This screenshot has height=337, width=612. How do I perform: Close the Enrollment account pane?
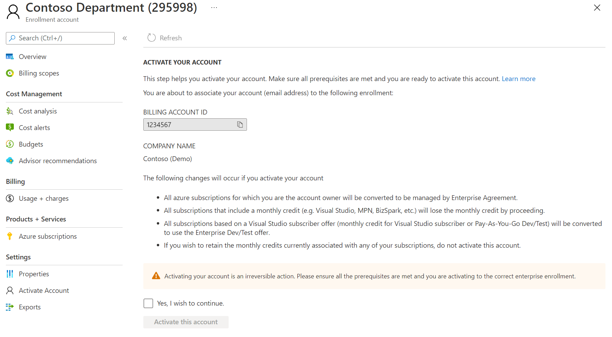tap(597, 8)
